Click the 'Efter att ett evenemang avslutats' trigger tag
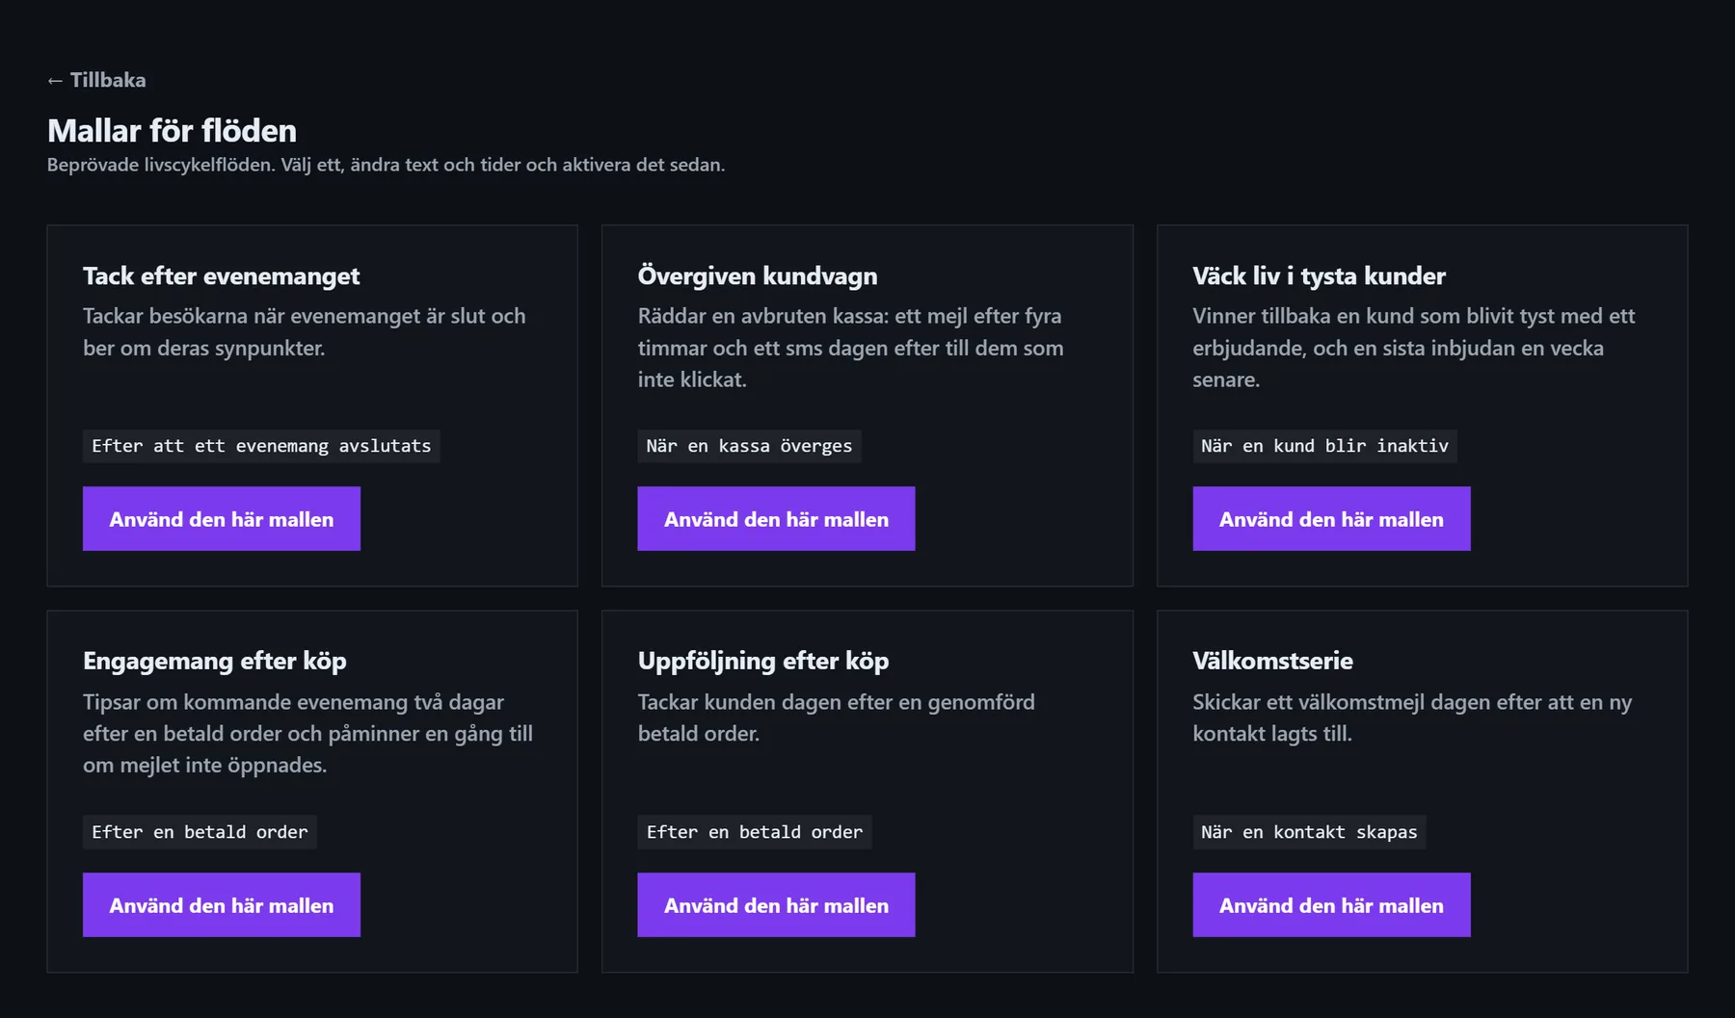The image size is (1735, 1018). [261, 446]
